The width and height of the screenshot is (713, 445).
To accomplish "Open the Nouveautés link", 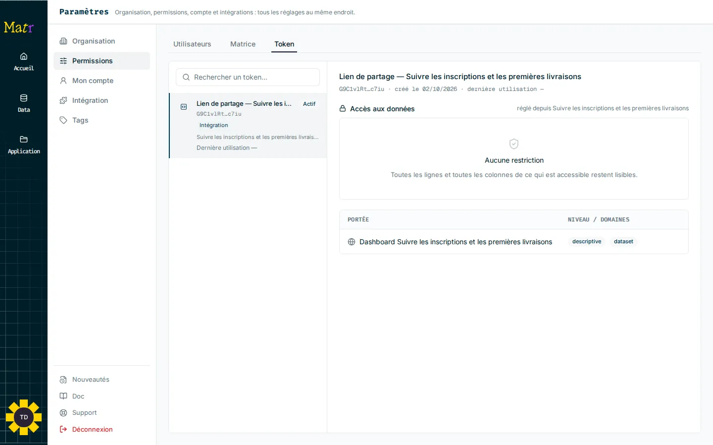I will tap(102, 380).
